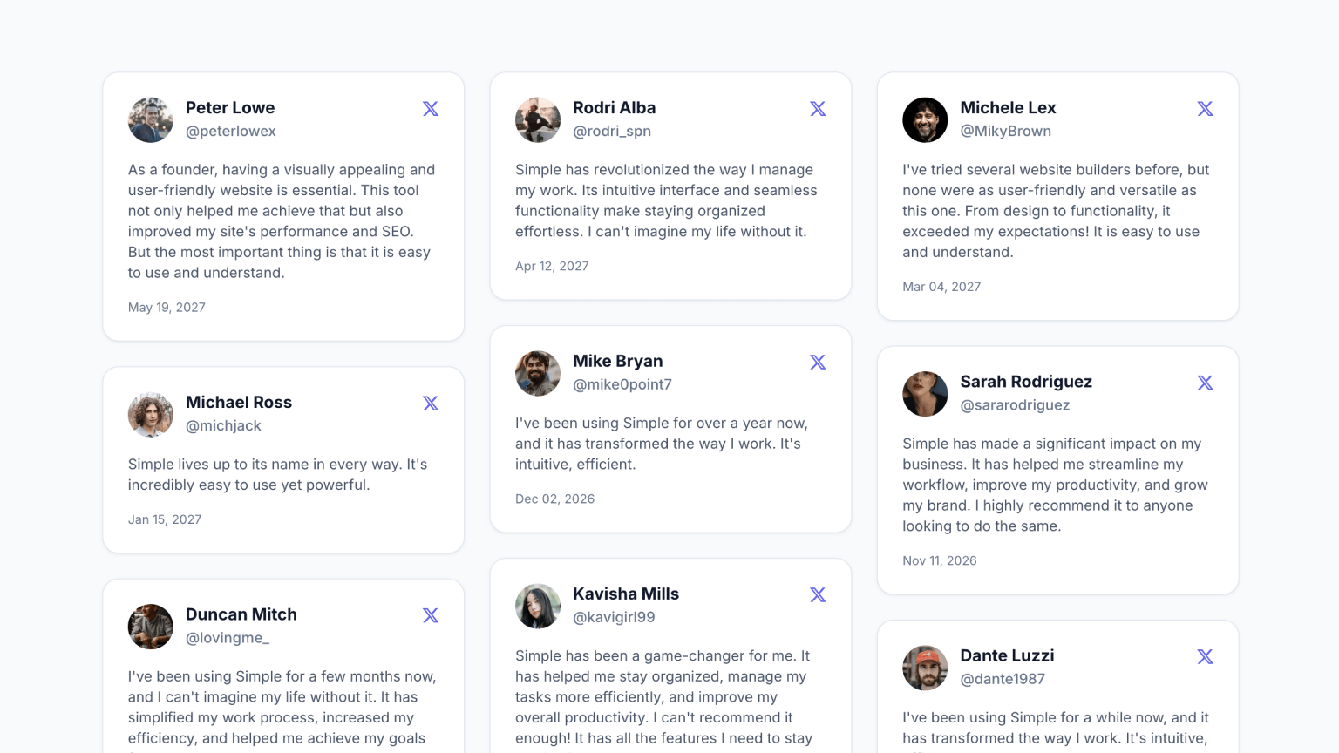Open Peter Lowe's profile picture

click(151, 120)
